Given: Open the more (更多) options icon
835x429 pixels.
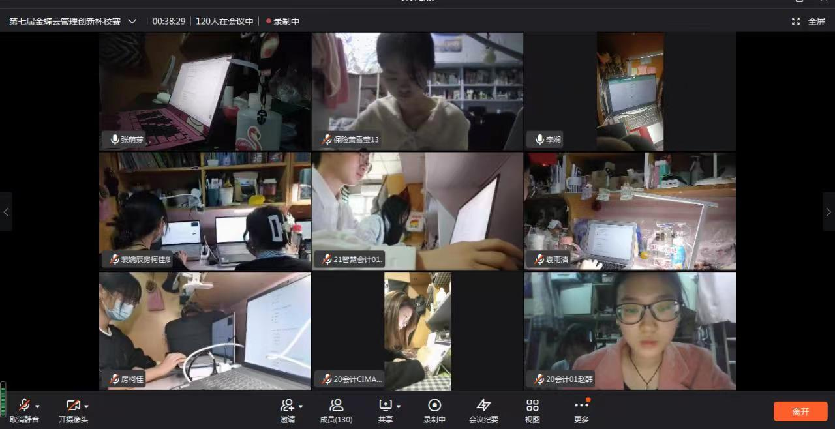Looking at the screenshot, I should pos(581,406).
